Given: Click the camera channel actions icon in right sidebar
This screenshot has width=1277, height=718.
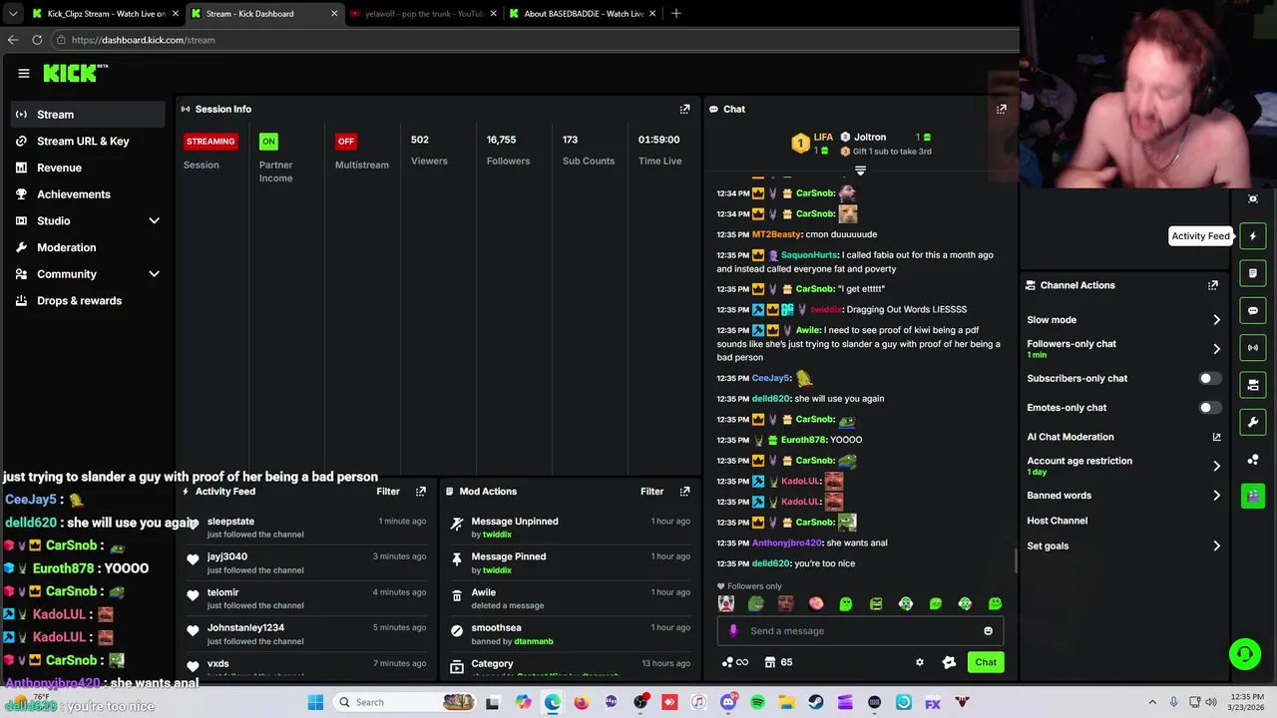Looking at the screenshot, I should (x=1253, y=384).
